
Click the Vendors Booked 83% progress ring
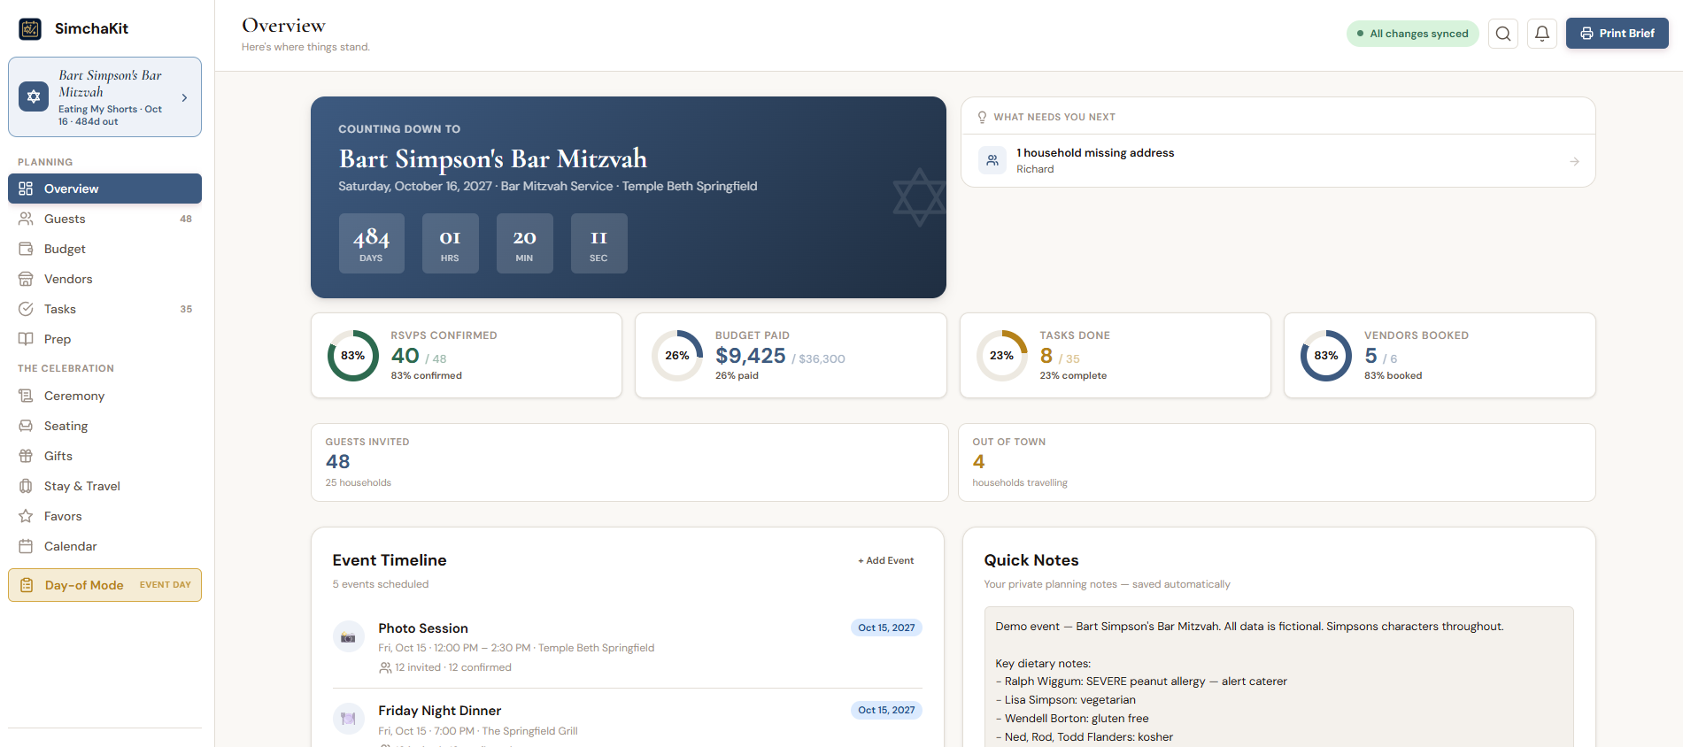tap(1326, 356)
